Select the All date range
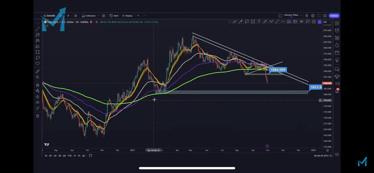The image size is (374, 173). click(x=84, y=156)
